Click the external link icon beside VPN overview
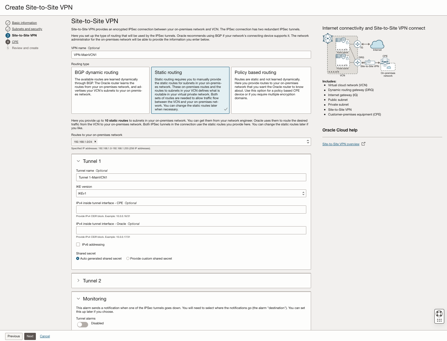447x341 pixels. tap(363, 144)
